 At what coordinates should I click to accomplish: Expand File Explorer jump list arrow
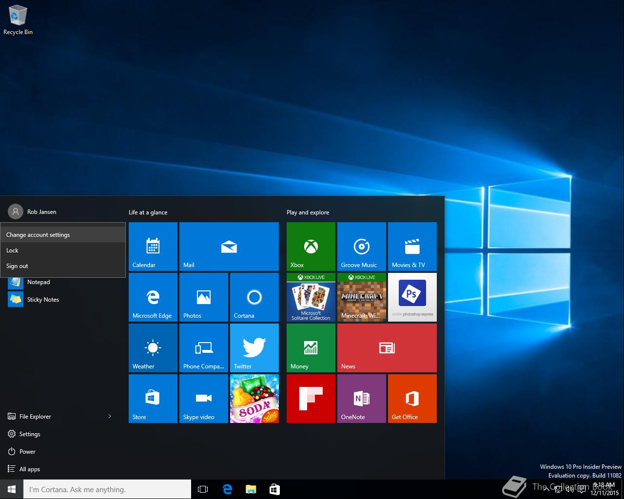tap(110, 416)
